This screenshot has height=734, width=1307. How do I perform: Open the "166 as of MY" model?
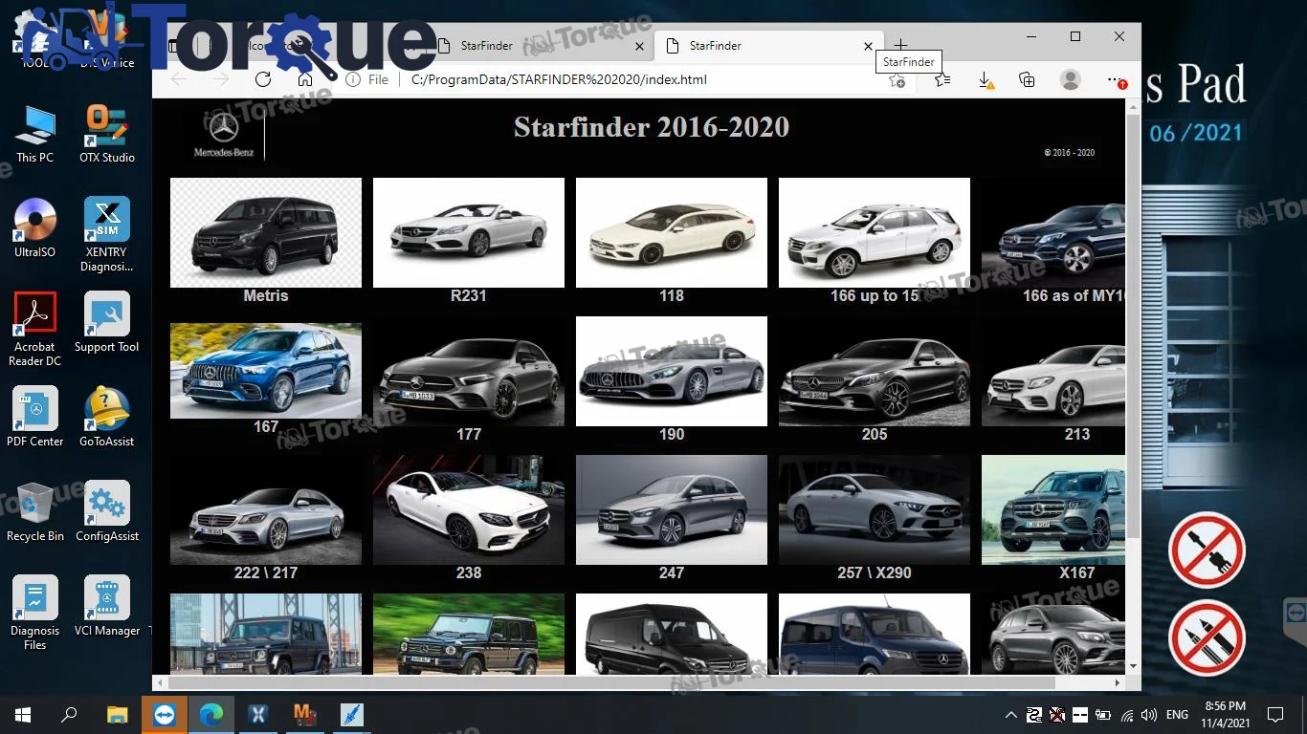click(x=1053, y=232)
